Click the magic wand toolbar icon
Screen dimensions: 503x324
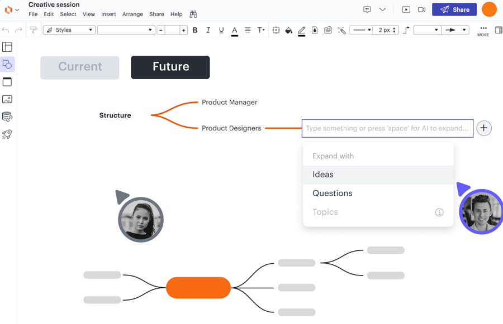pyautogui.click(x=341, y=30)
